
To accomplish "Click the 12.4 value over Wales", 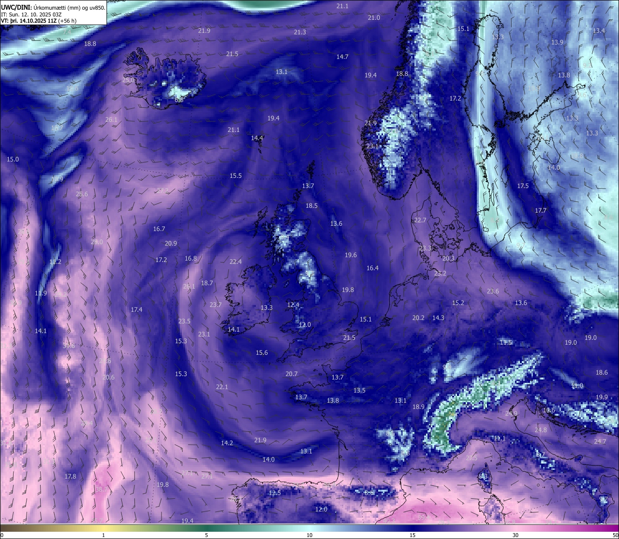I will coord(293,305).
